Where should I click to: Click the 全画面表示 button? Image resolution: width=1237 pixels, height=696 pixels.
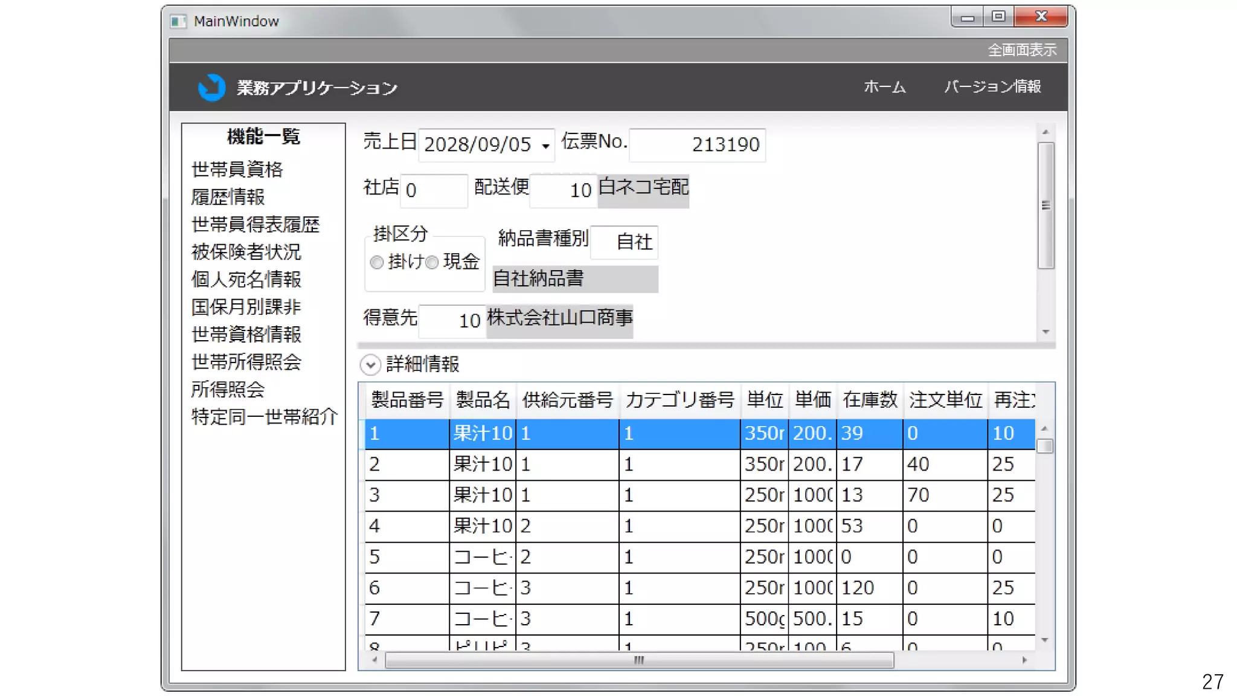pos(1021,50)
